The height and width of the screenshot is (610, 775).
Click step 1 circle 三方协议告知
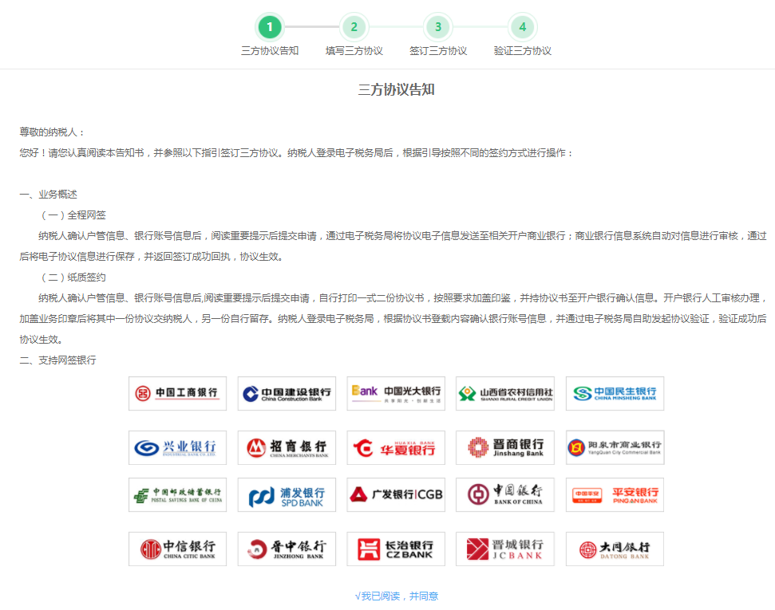[270, 26]
